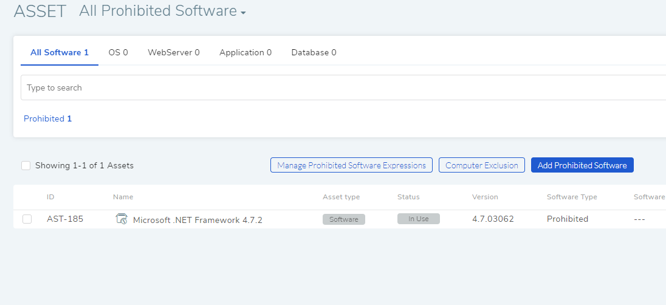The image size is (666, 305).
Task: Focus the Type to search field
Action: (x=343, y=87)
